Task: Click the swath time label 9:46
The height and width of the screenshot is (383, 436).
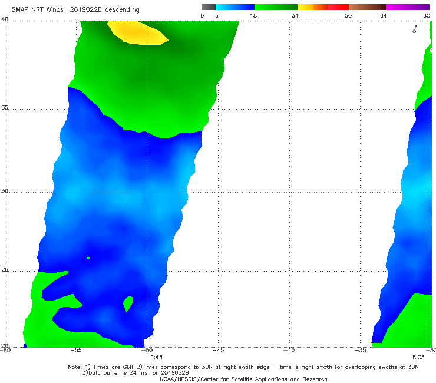Action: point(156,358)
